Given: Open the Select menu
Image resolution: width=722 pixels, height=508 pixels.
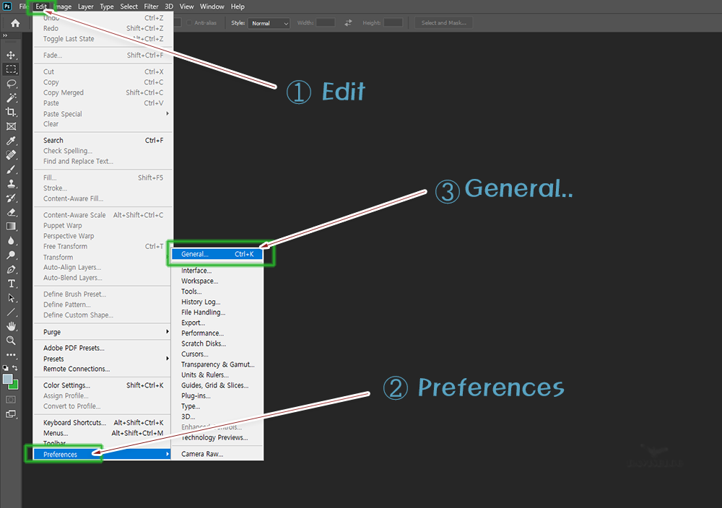Looking at the screenshot, I should click(x=129, y=6).
